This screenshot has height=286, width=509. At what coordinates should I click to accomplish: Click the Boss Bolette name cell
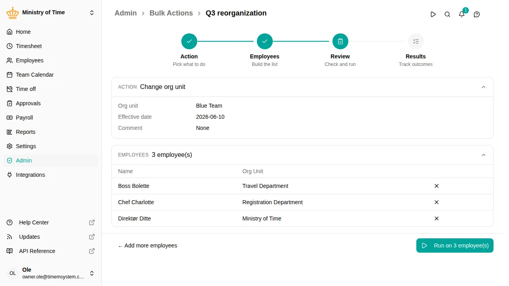click(134, 186)
